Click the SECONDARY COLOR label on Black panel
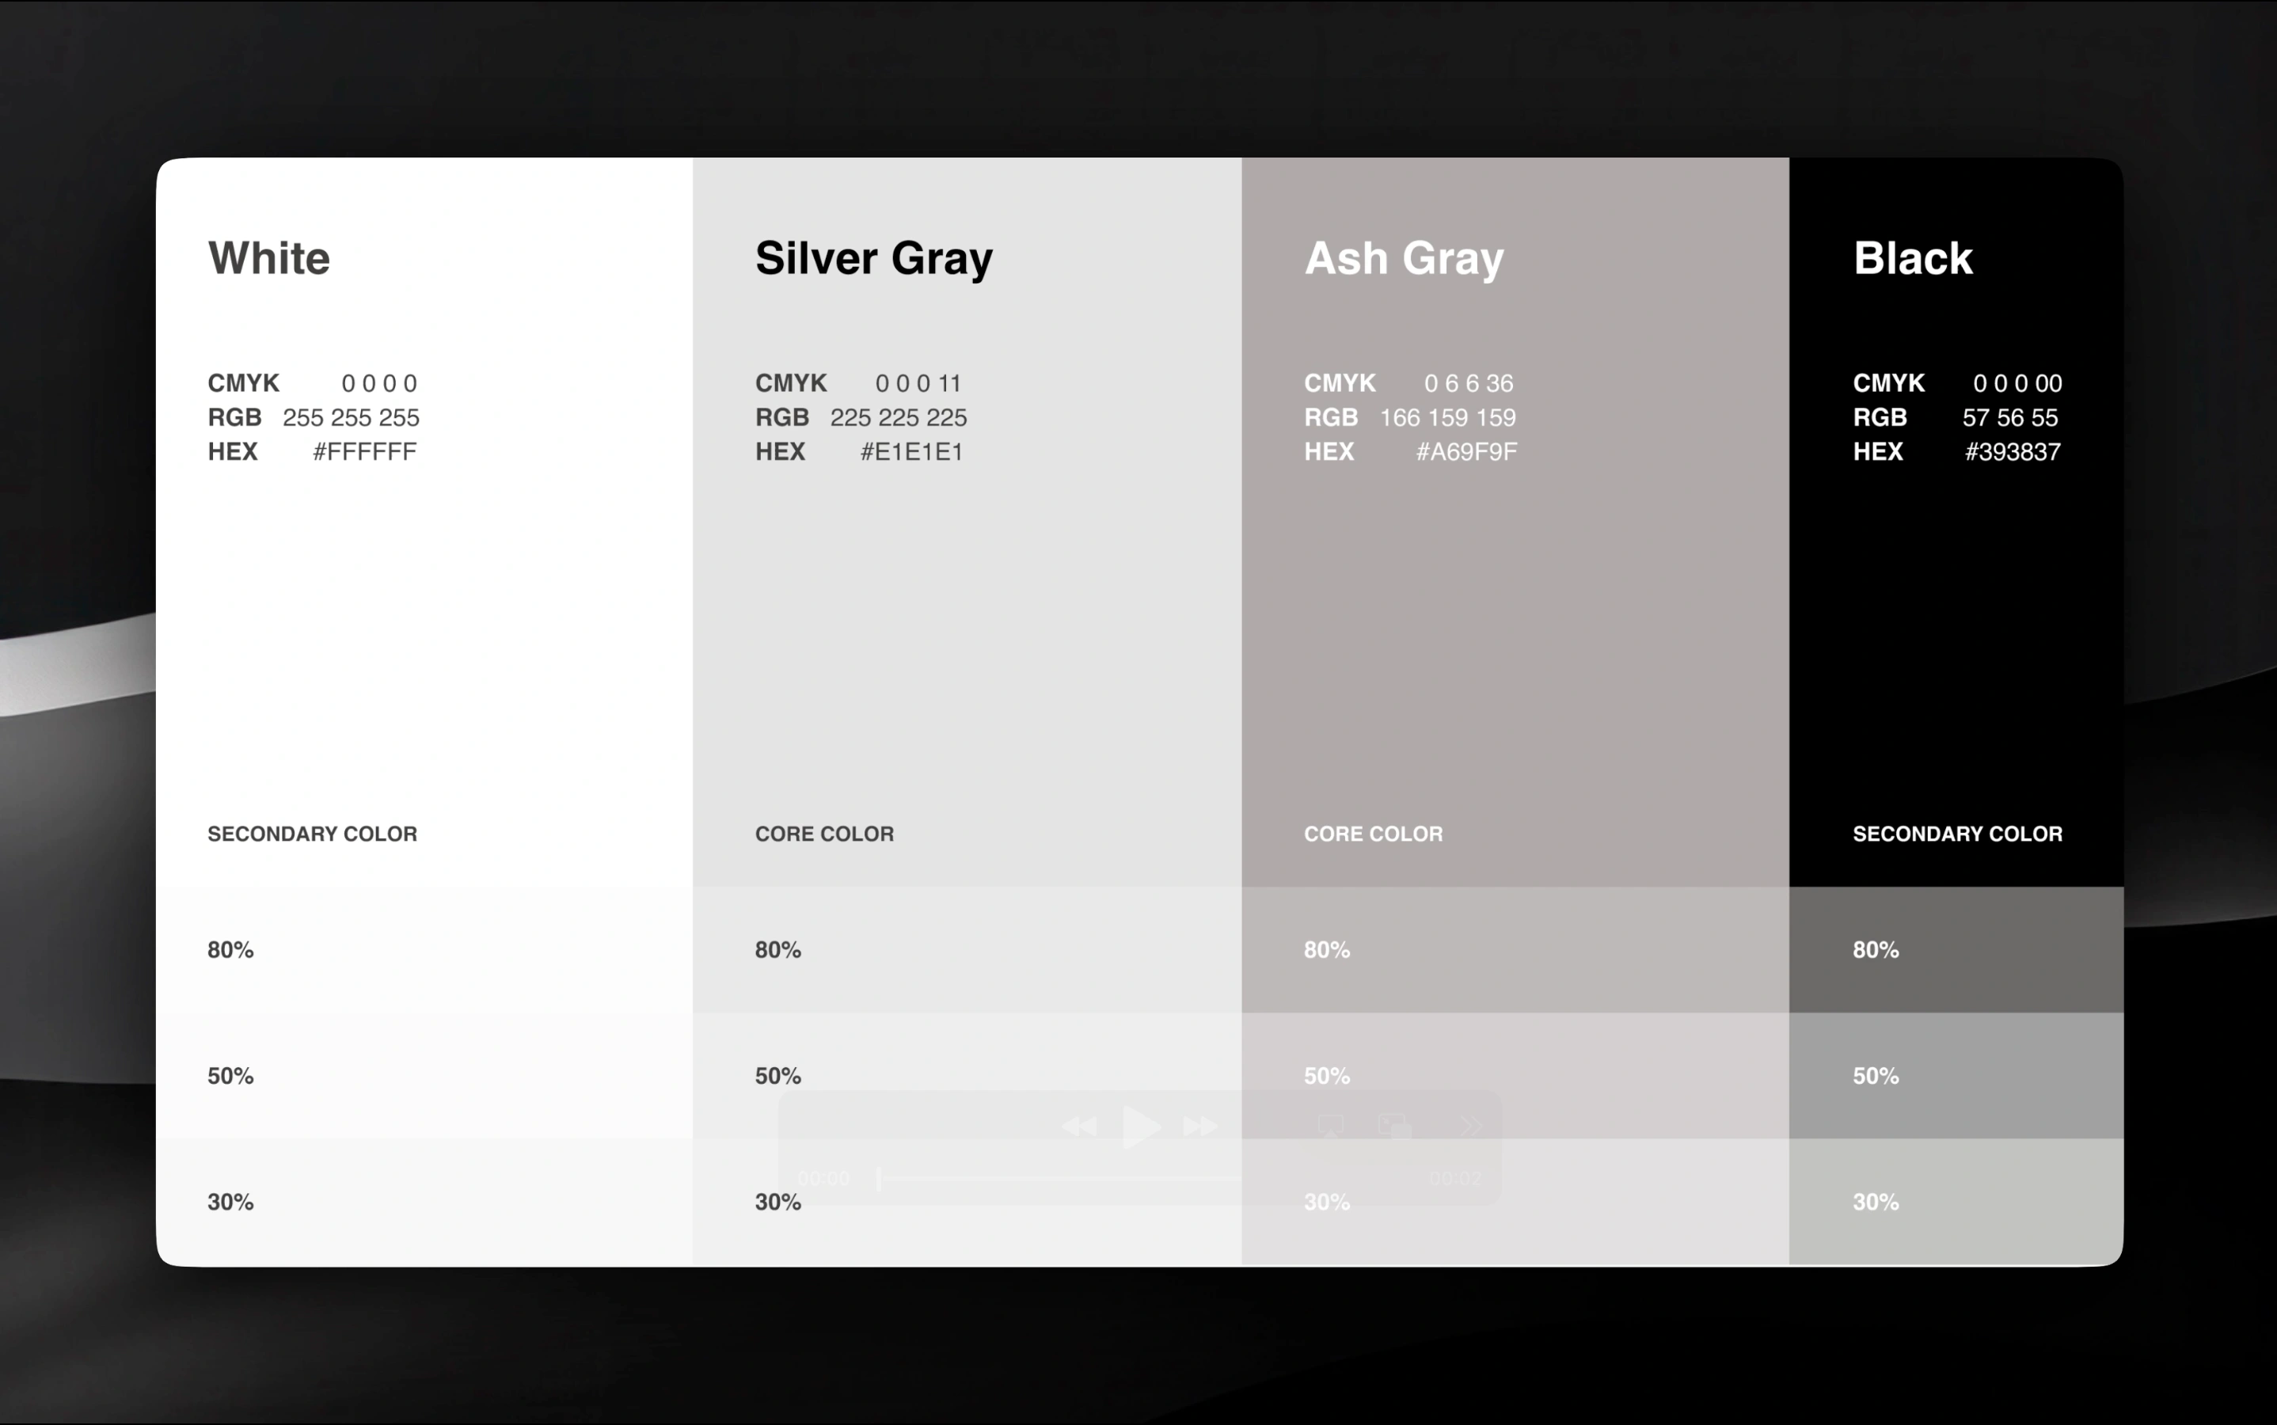Screen dimensions: 2277x1425 1956,833
